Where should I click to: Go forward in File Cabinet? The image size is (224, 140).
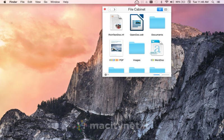pos(114,10)
